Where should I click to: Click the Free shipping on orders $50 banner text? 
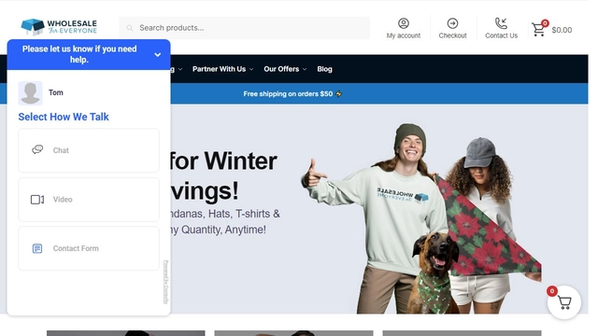pyautogui.click(x=292, y=93)
